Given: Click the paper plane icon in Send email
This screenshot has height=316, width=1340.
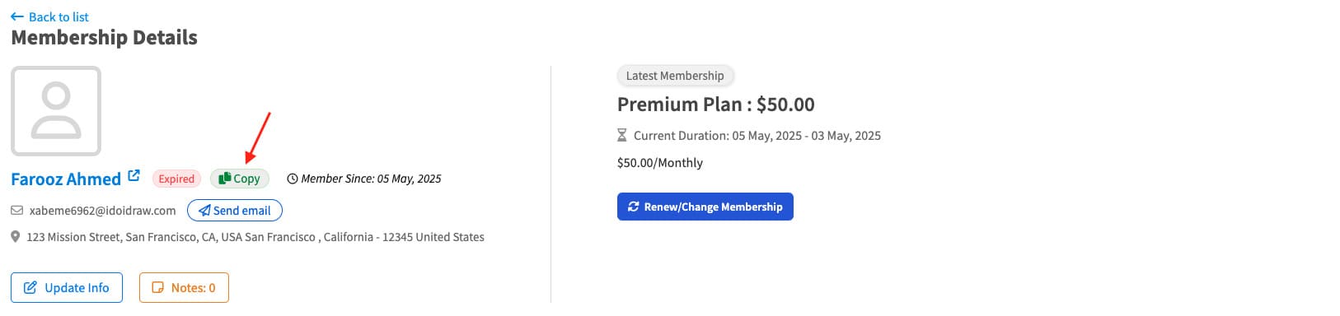Looking at the screenshot, I should click(204, 211).
